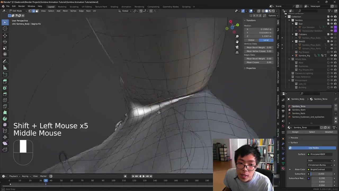Expand the Properties panel in sidebar

click(x=251, y=68)
